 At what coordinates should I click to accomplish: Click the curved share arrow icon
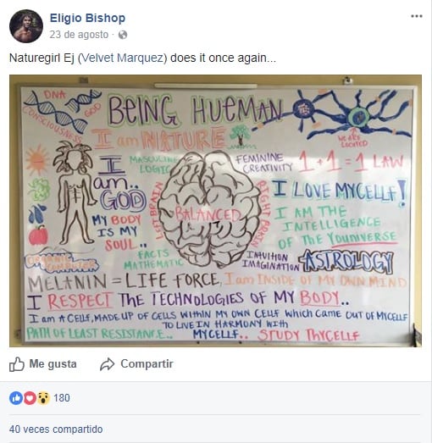[107, 364]
